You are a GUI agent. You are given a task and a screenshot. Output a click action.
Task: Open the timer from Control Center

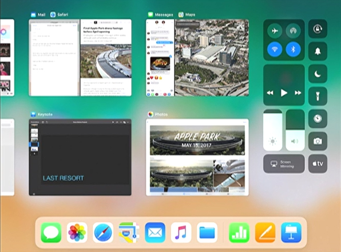[318, 119]
